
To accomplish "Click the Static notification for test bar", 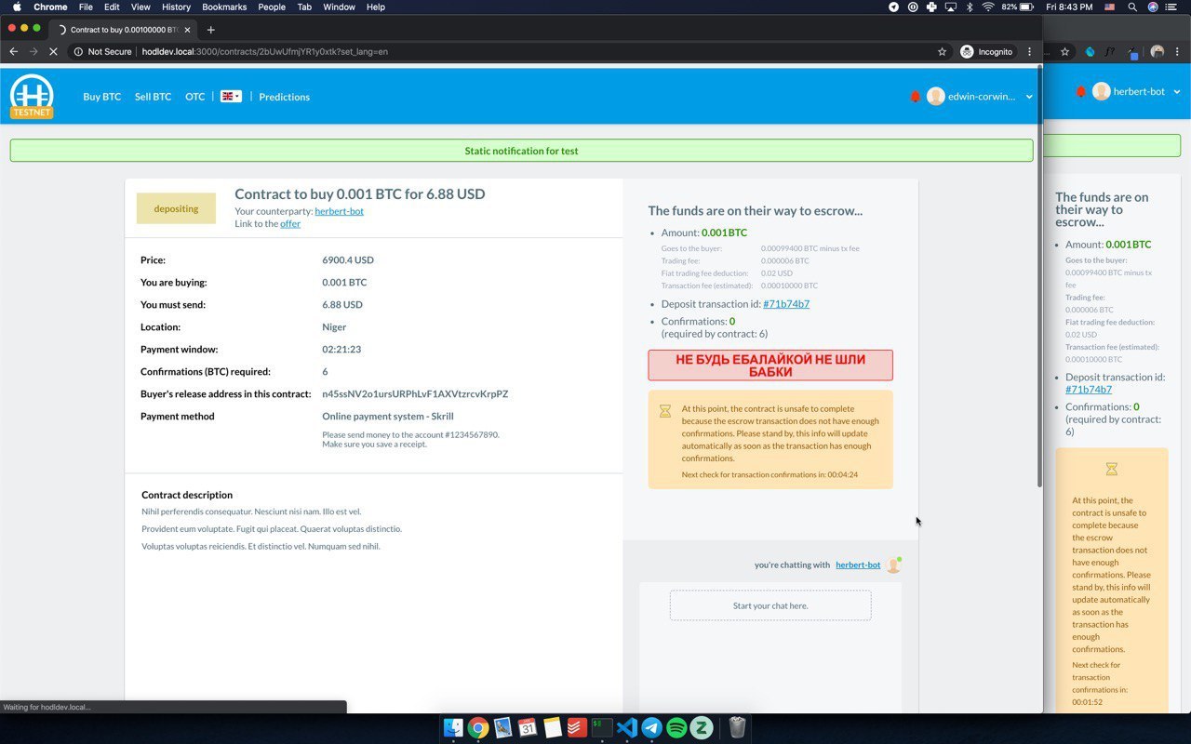I will point(521,151).
